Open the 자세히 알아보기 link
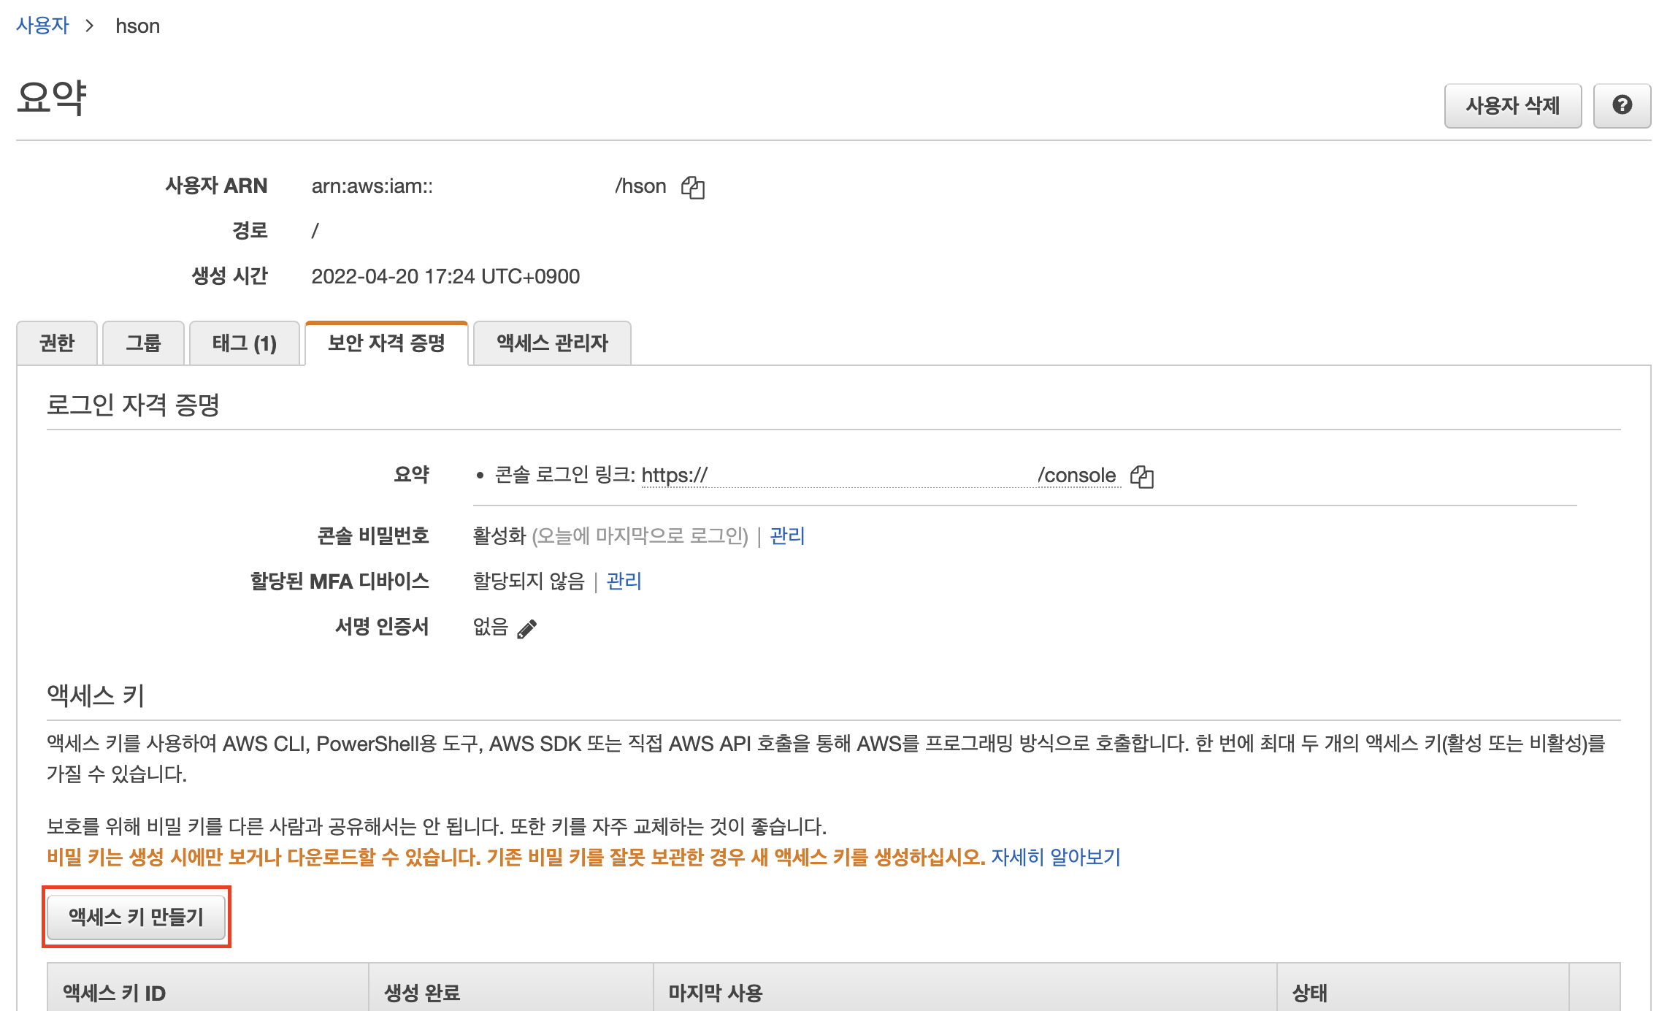 tap(1055, 857)
